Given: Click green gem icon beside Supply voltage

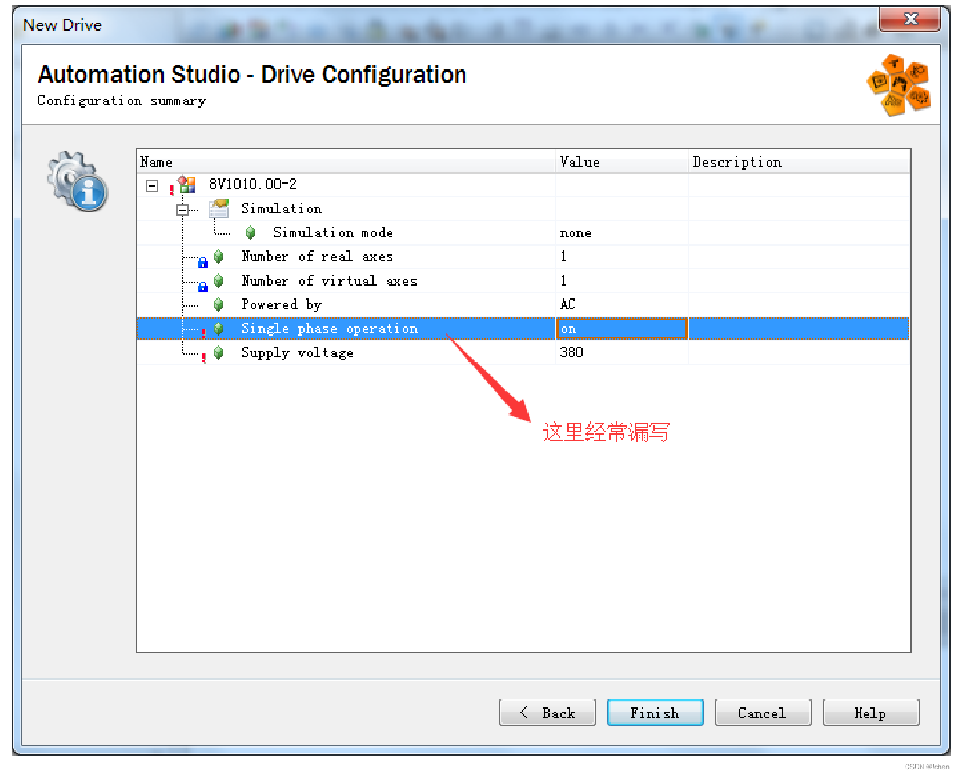Looking at the screenshot, I should (x=218, y=353).
